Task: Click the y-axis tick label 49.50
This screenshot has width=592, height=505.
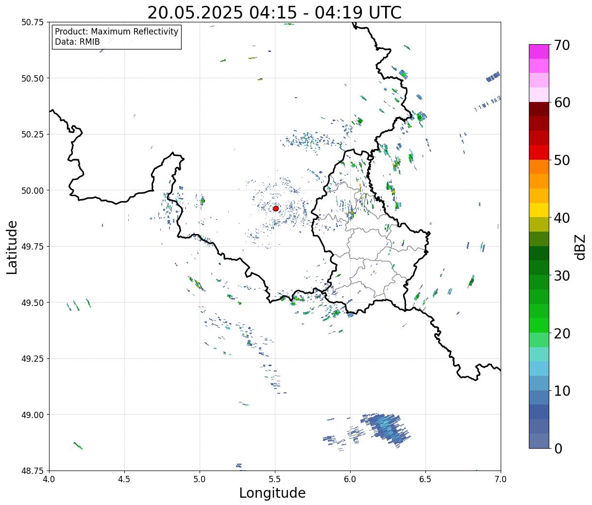Action: pyautogui.click(x=33, y=303)
